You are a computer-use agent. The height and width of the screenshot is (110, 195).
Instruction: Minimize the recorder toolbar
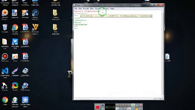coord(137,106)
